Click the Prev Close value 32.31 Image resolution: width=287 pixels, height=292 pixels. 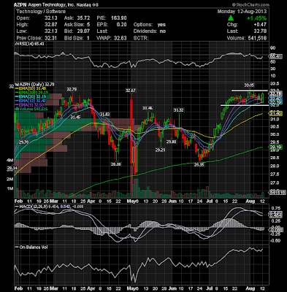51,38
